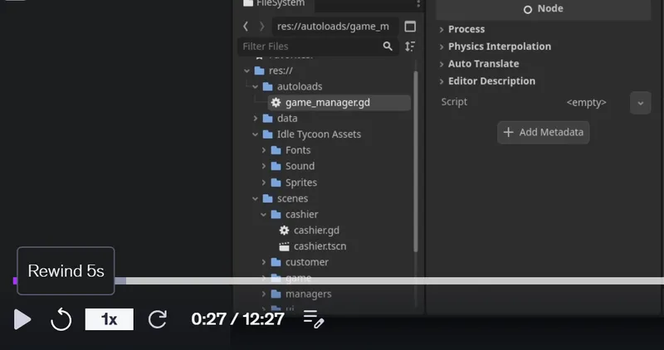Image resolution: width=664 pixels, height=350 pixels.
Task: Click the file sort order icon
Action: tap(409, 46)
